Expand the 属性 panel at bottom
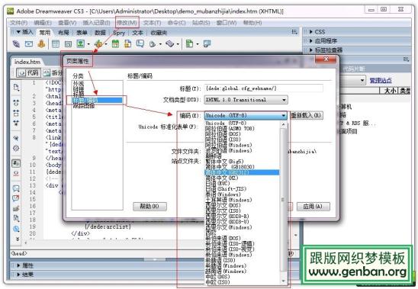 point(18,265)
